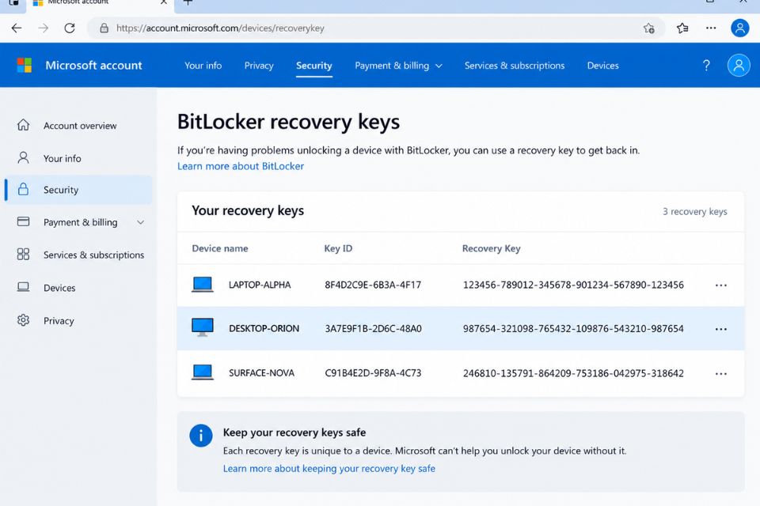Click the '3 recovery keys' count text

[694, 212]
